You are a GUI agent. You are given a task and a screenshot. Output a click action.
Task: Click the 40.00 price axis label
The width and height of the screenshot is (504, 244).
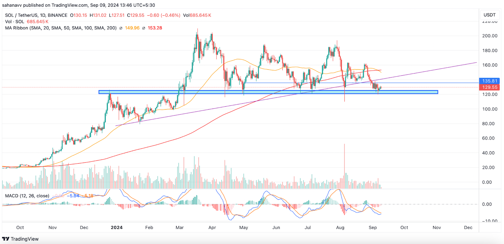[x=488, y=153]
